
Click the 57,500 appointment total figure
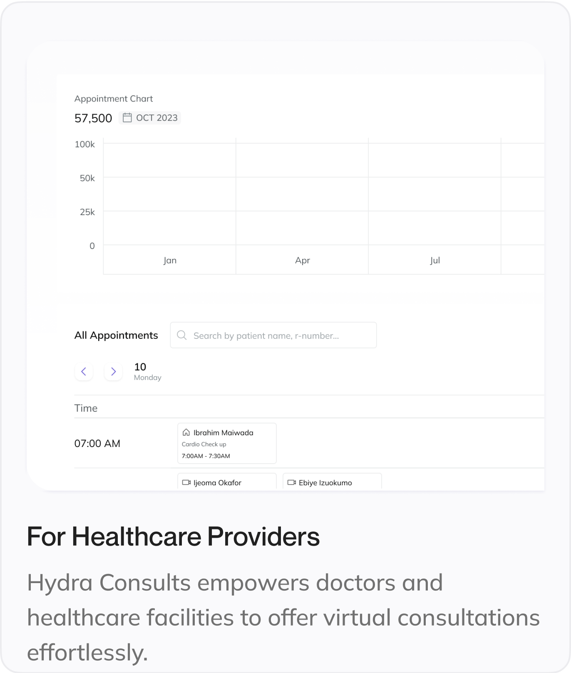pyautogui.click(x=93, y=118)
